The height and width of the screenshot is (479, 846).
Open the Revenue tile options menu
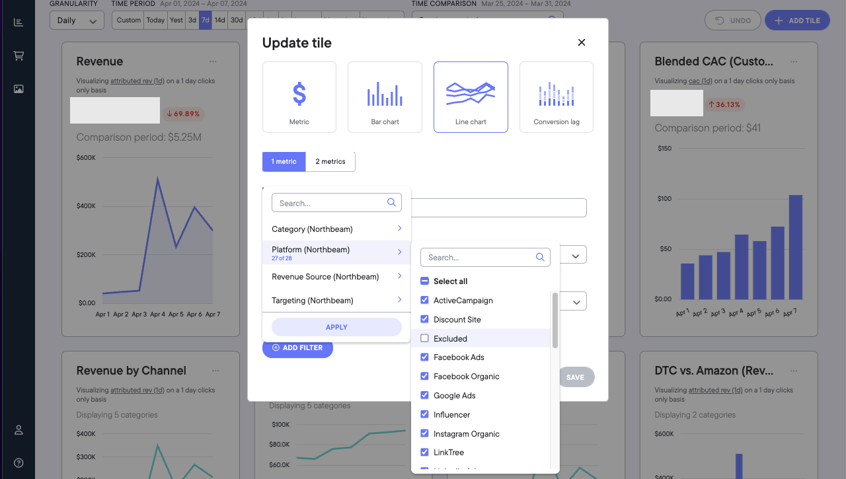click(x=213, y=61)
